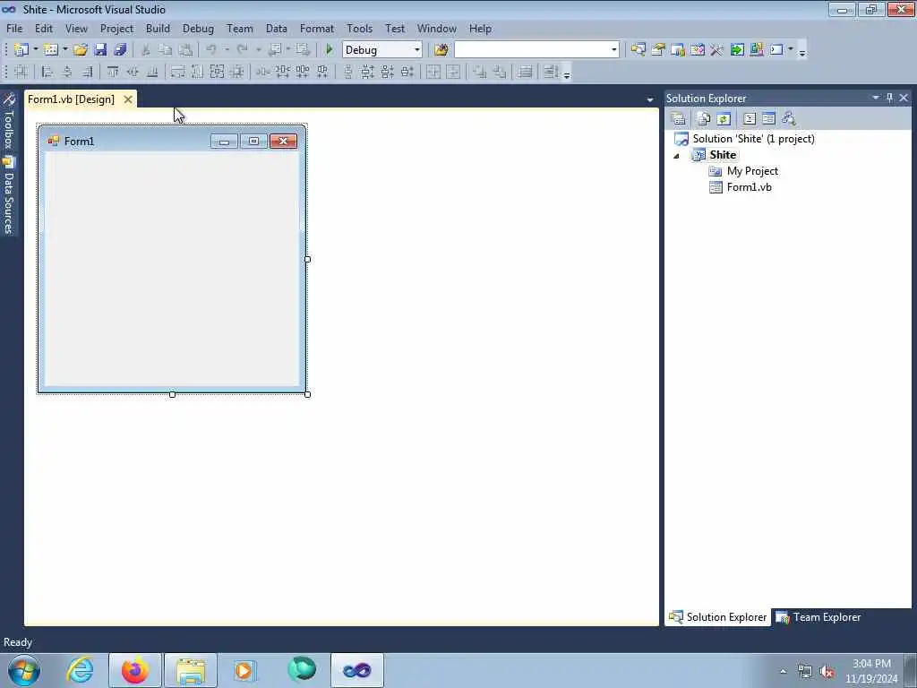917x688 pixels.
Task: Click inside the Find text input box
Action: [x=532, y=50]
